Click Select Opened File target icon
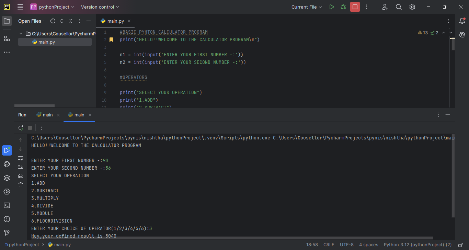469x250 pixels. click(53, 21)
